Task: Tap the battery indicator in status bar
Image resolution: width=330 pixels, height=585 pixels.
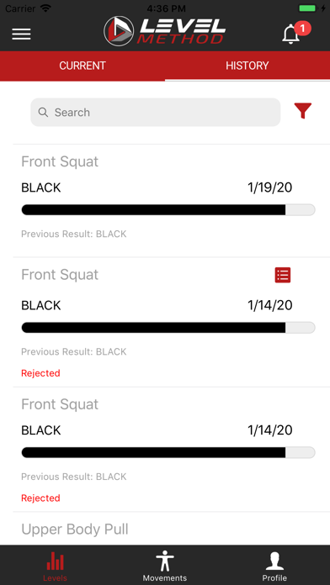Action: 306,8
